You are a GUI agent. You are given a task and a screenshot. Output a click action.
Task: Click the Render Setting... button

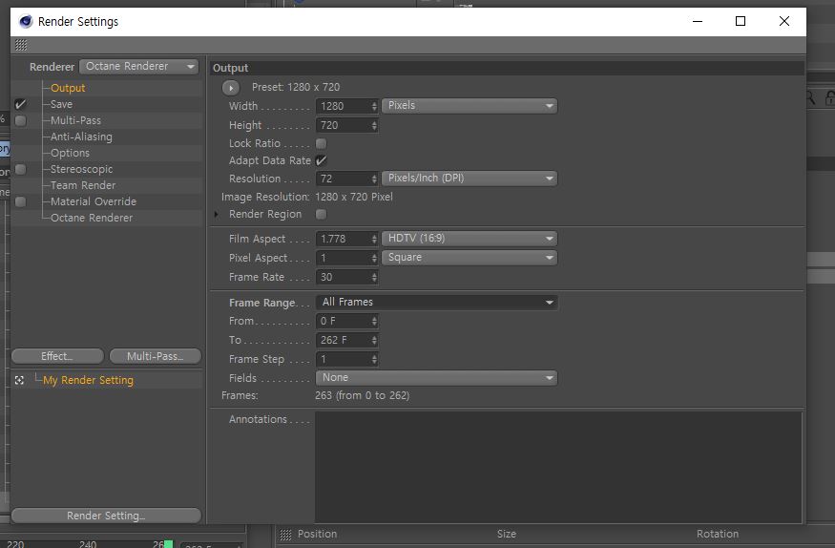(106, 516)
